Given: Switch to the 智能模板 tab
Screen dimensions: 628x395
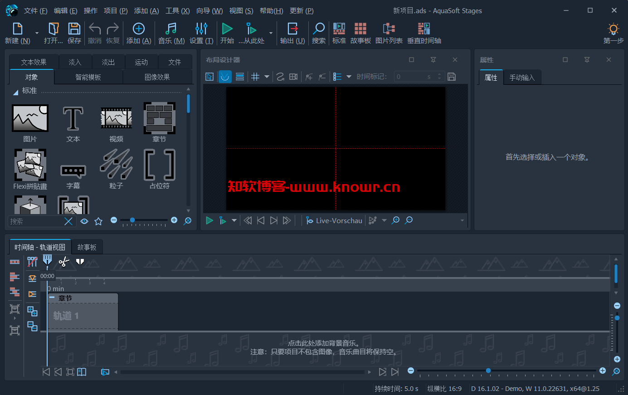Looking at the screenshot, I should point(88,77).
